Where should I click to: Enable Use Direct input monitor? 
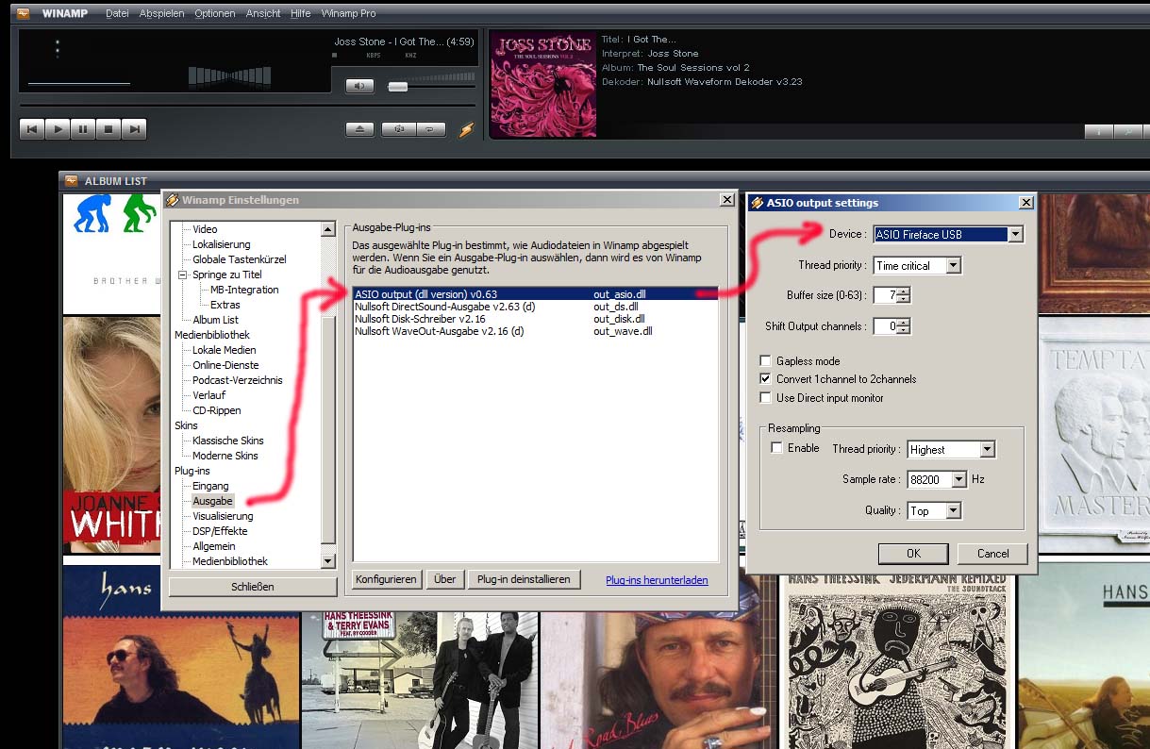coord(766,398)
